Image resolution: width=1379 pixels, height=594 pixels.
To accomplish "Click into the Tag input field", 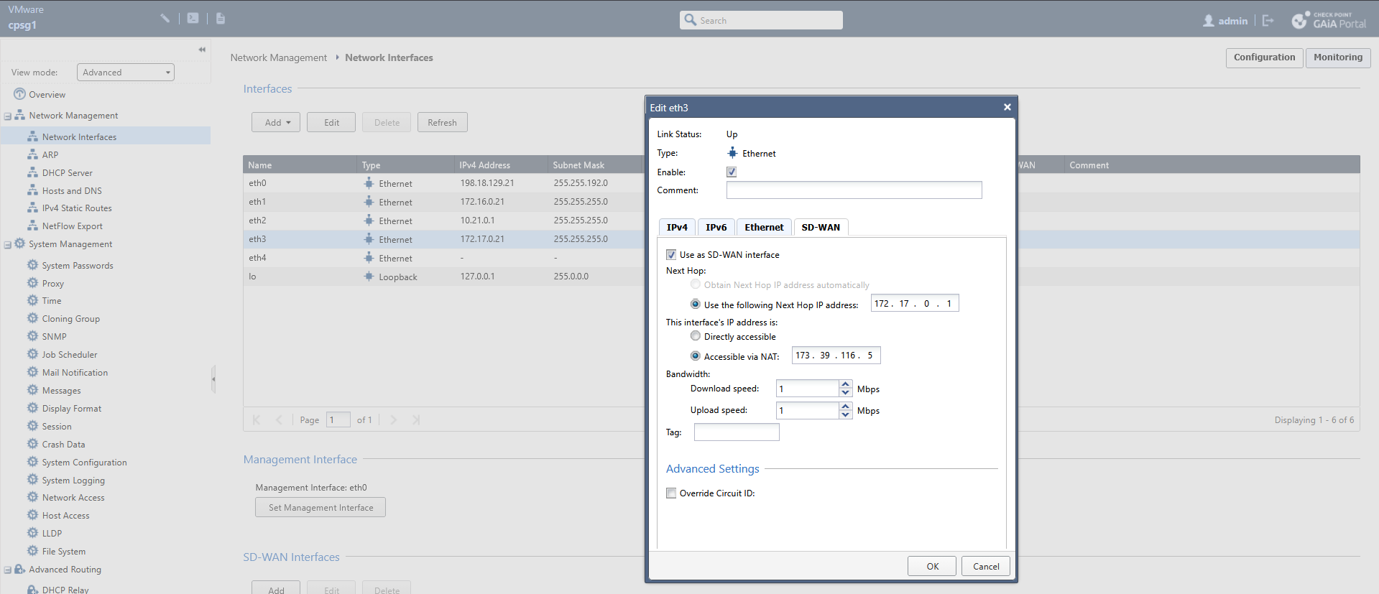I will 736,432.
